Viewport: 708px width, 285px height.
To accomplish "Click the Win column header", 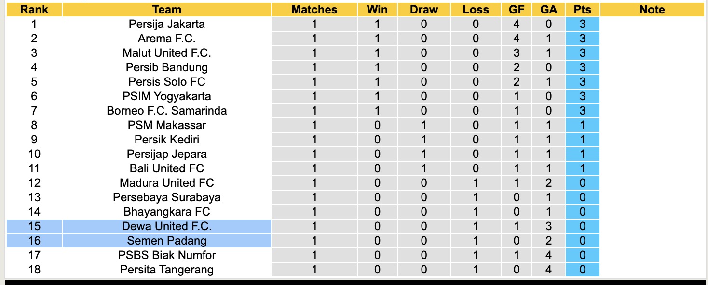I will tap(377, 10).
